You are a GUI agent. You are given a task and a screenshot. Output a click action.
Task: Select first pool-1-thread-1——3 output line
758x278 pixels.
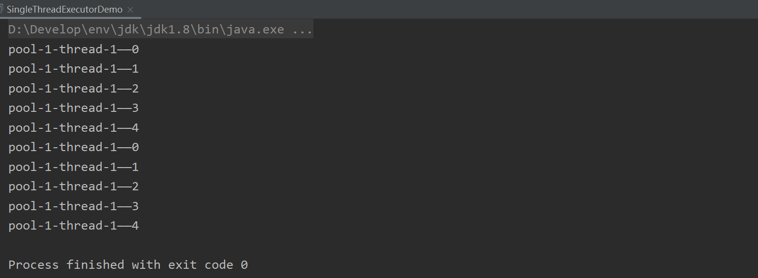click(74, 108)
